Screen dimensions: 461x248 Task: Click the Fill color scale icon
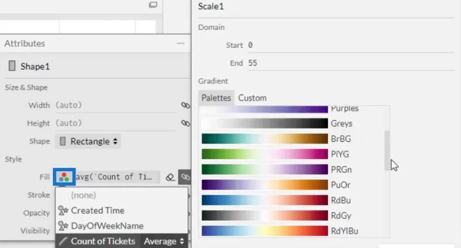[64, 177]
